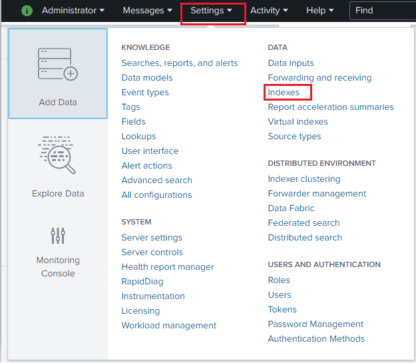The width and height of the screenshot is (416, 363).
Task: Open Health report manager
Action: (x=167, y=267)
